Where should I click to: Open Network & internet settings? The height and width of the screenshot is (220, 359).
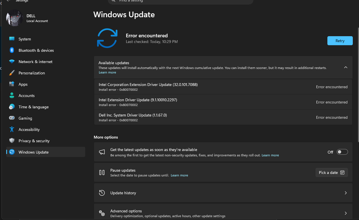point(46,62)
